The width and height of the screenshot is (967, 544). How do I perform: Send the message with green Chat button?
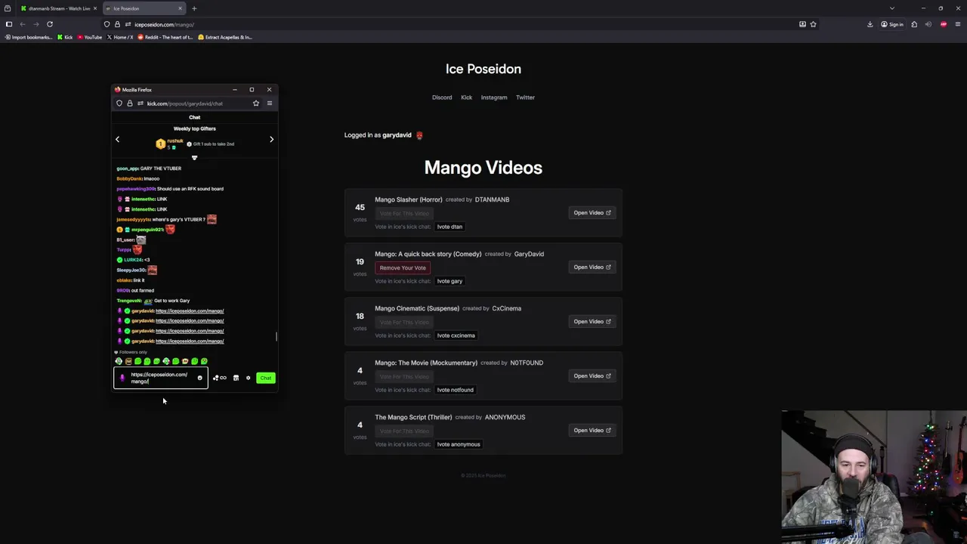coord(265,378)
